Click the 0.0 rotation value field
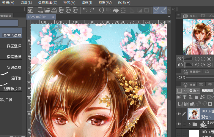 pos(181,65)
